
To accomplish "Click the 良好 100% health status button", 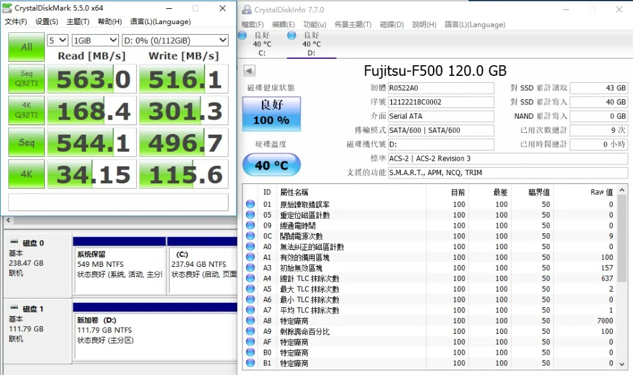I will coord(272,113).
